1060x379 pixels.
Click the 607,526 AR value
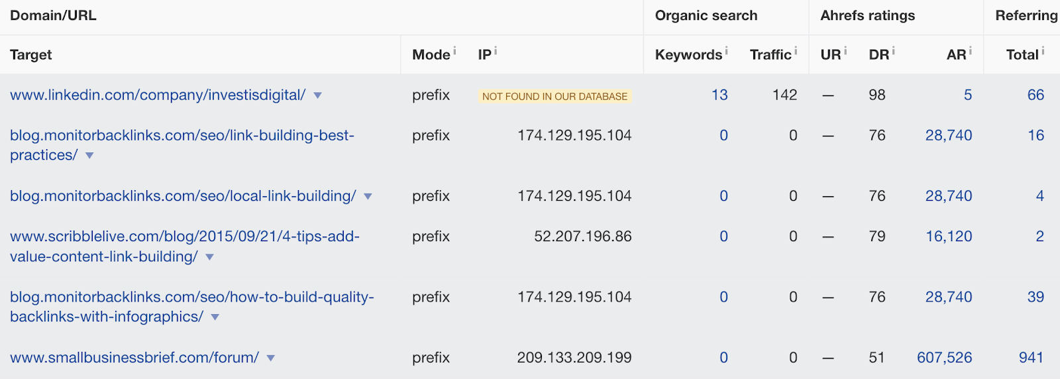click(x=944, y=358)
